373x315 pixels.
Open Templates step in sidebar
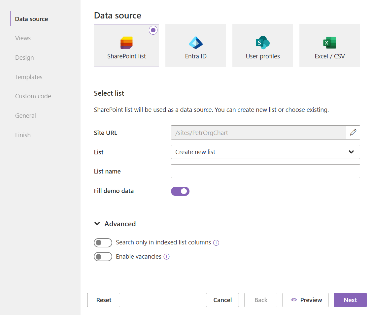[29, 77]
